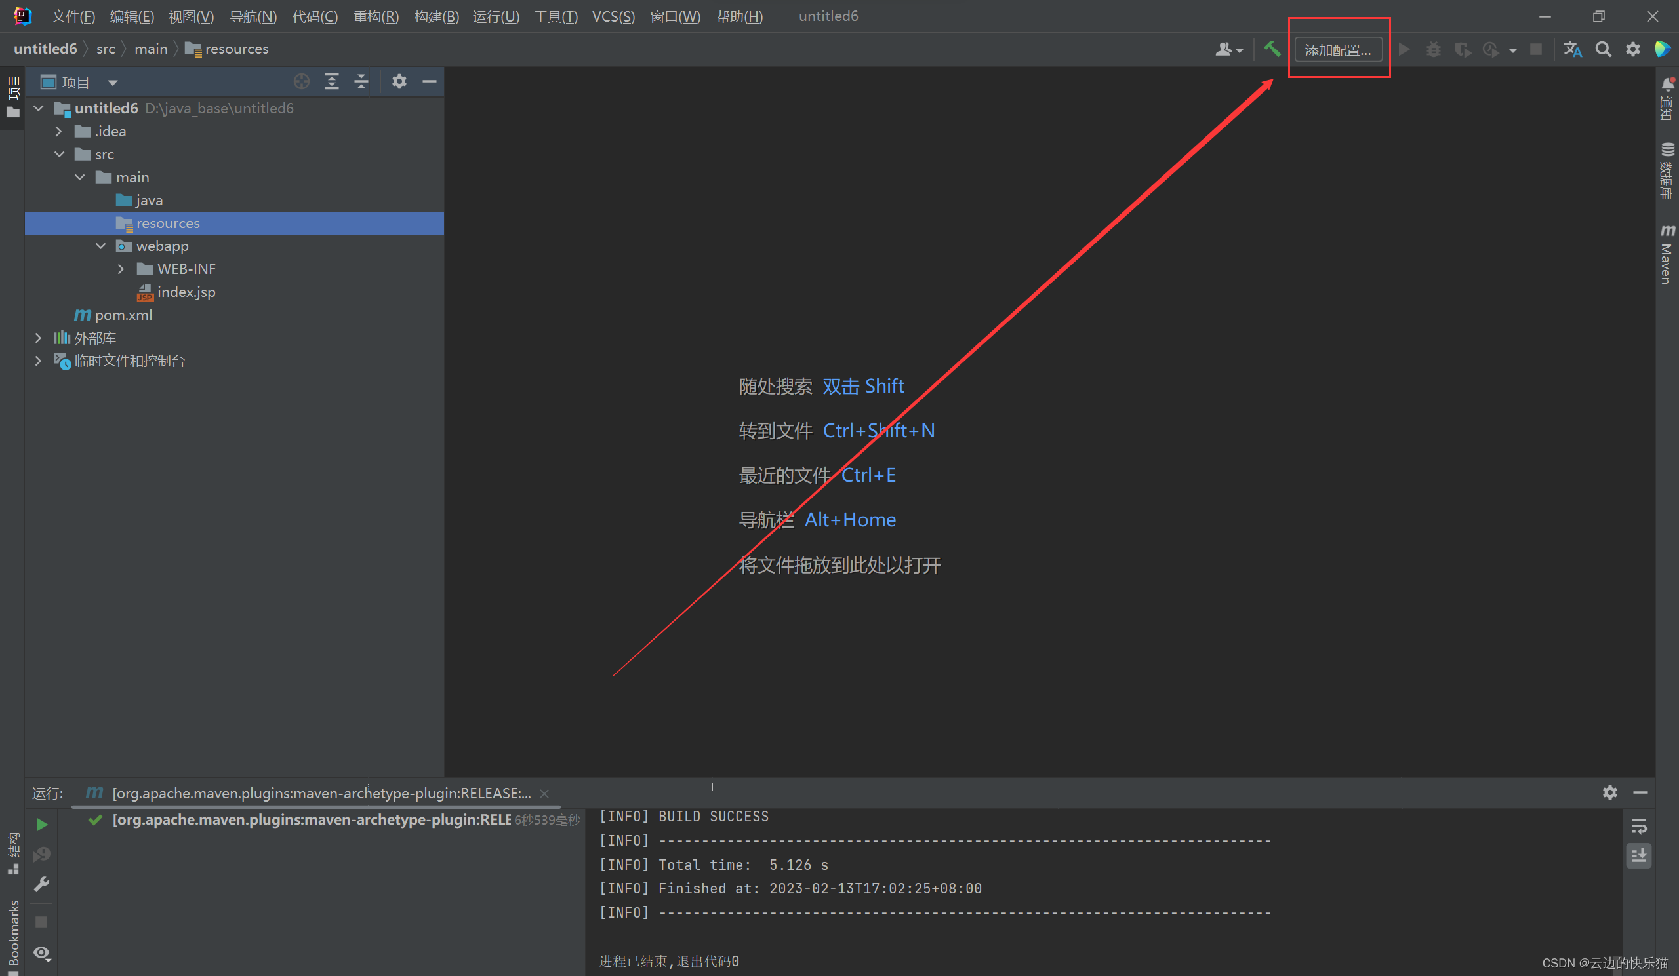The width and height of the screenshot is (1679, 976).
Task: Toggle soft-wrap in the run console output
Action: 1639,827
